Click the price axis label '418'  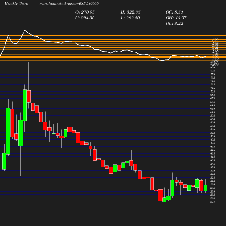(x=212, y=157)
